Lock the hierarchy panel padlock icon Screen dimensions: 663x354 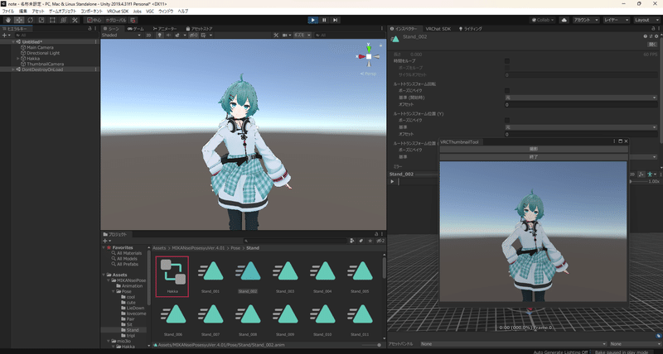click(90, 29)
